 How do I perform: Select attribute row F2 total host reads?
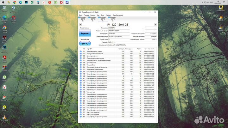(118, 114)
